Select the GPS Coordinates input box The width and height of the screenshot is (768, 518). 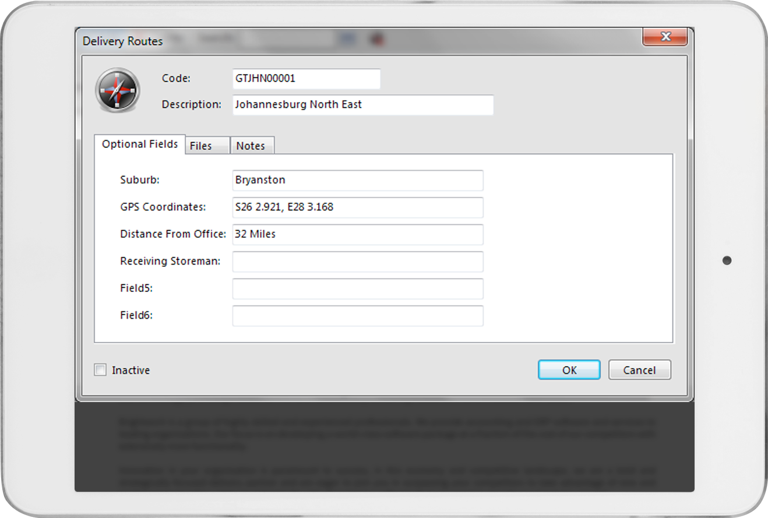click(357, 207)
